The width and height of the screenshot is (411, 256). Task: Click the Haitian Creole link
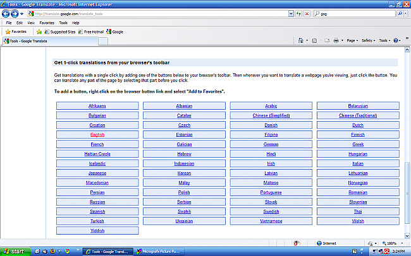pyautogui.click(x=97, y=154)
